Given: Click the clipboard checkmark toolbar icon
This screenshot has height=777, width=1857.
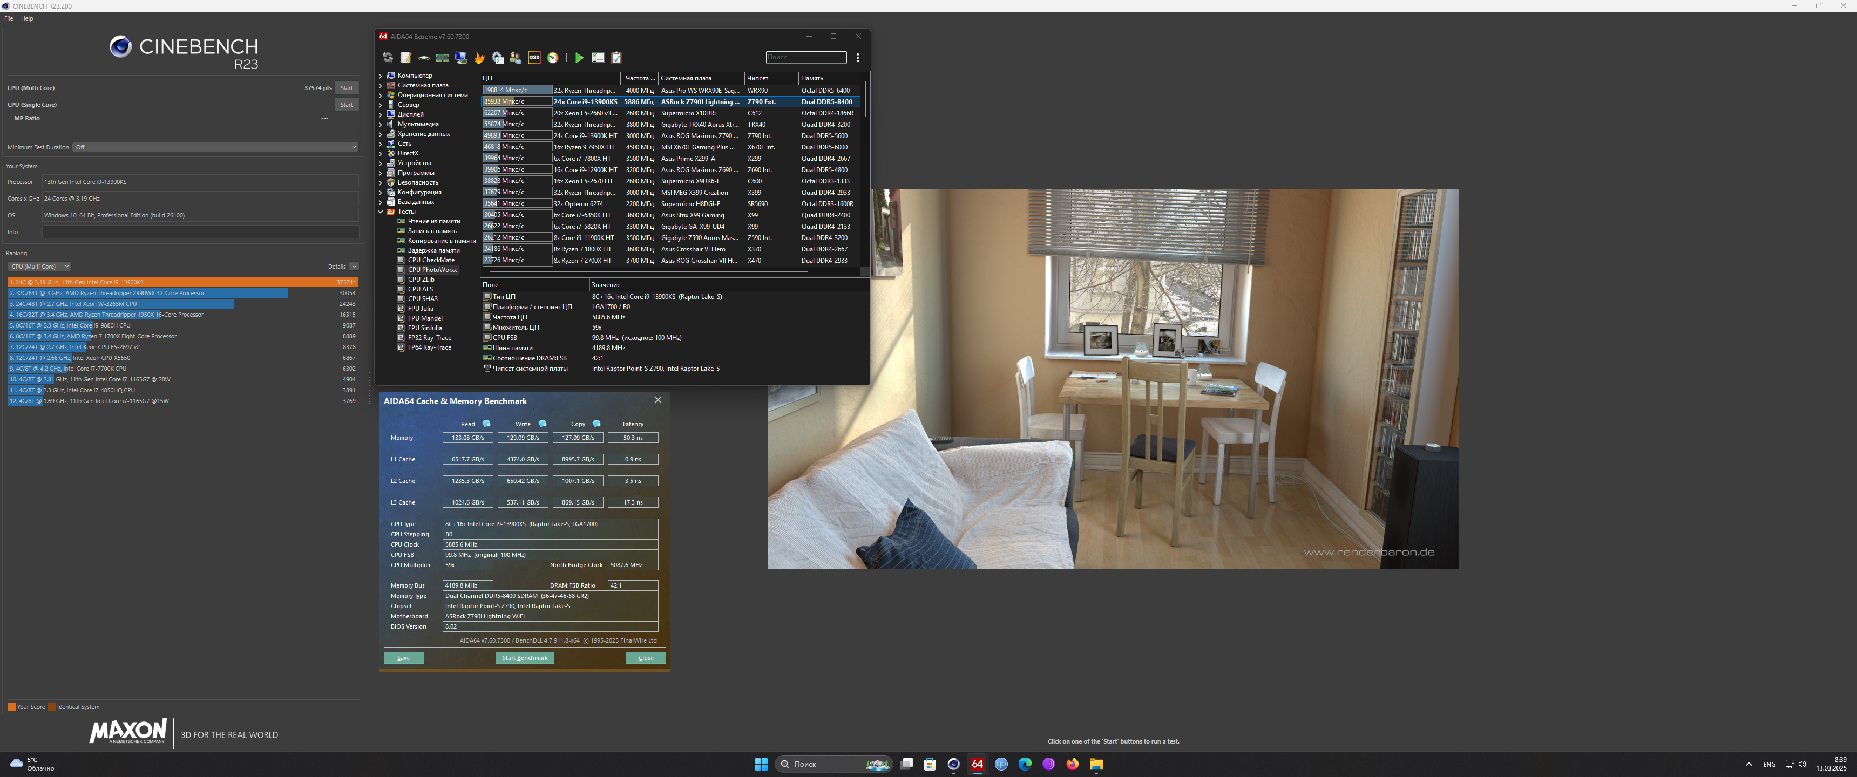Looking at the screenshot, I should 616,58.
